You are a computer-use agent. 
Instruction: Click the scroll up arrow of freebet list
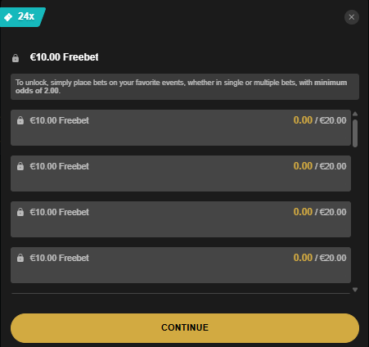355,114
